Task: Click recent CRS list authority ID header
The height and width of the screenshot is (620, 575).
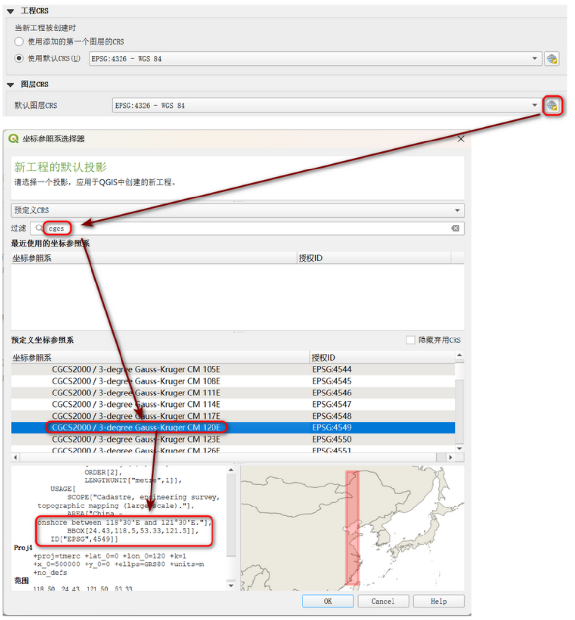Action: [x=374, y=258]
